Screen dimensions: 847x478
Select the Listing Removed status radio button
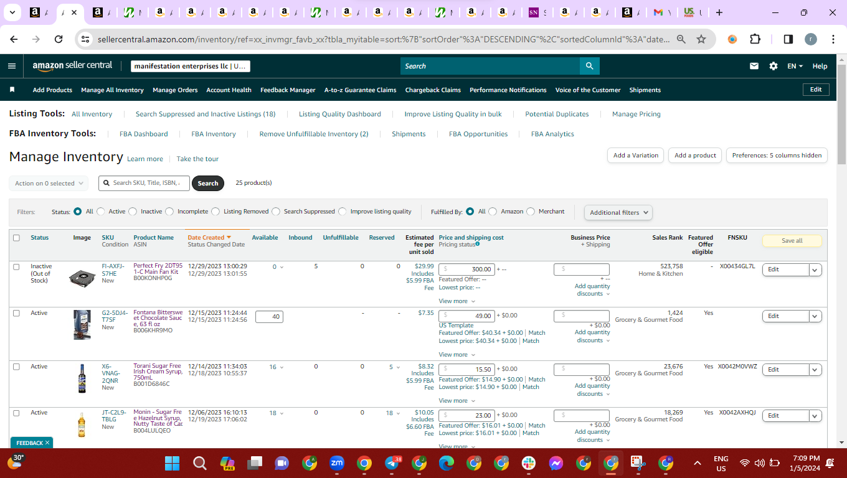pyautogui.click(x=215, y=212)
